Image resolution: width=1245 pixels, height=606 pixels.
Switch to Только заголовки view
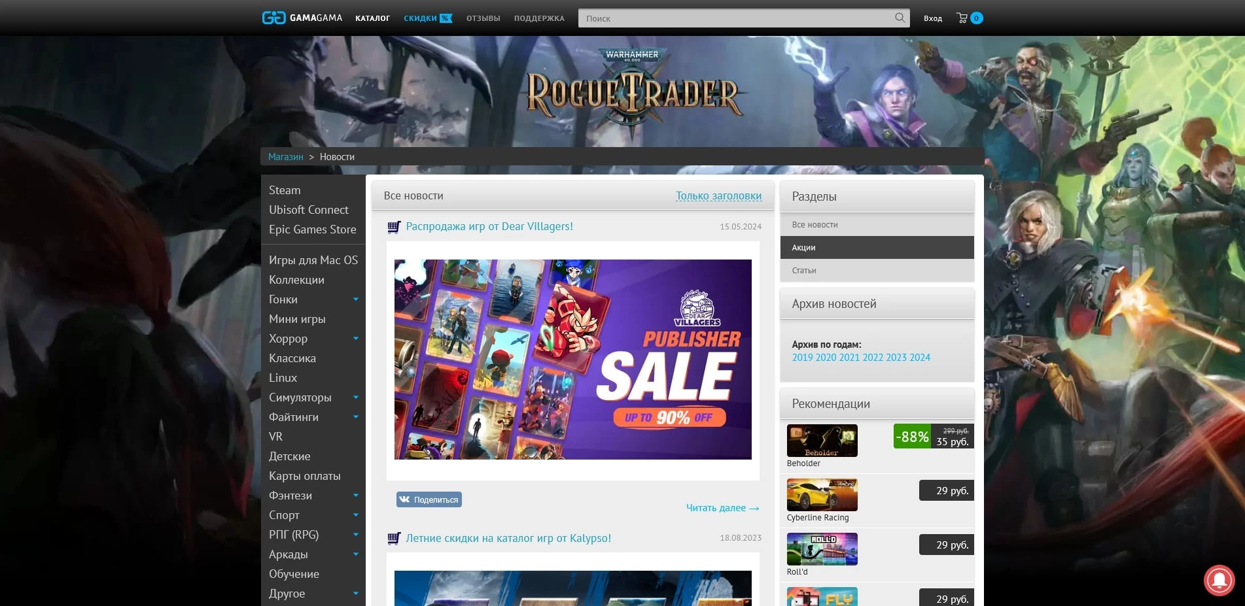tap(718, 195)
